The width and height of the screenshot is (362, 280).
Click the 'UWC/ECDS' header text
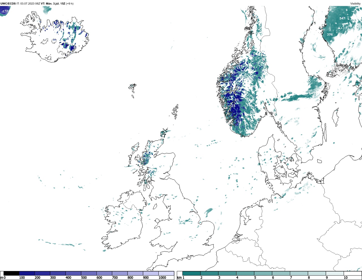(x=8, y=3)
